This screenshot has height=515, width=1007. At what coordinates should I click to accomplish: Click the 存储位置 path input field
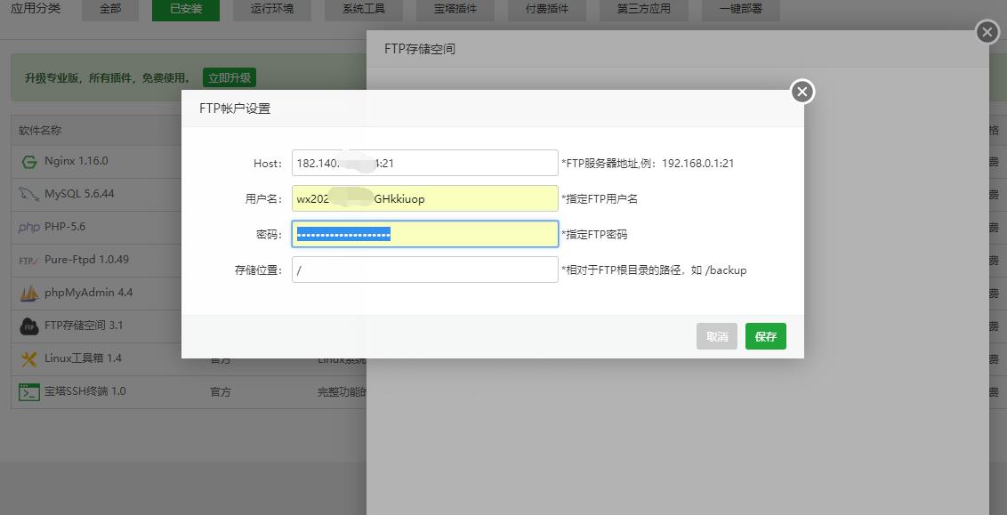[x=424, y=270]
